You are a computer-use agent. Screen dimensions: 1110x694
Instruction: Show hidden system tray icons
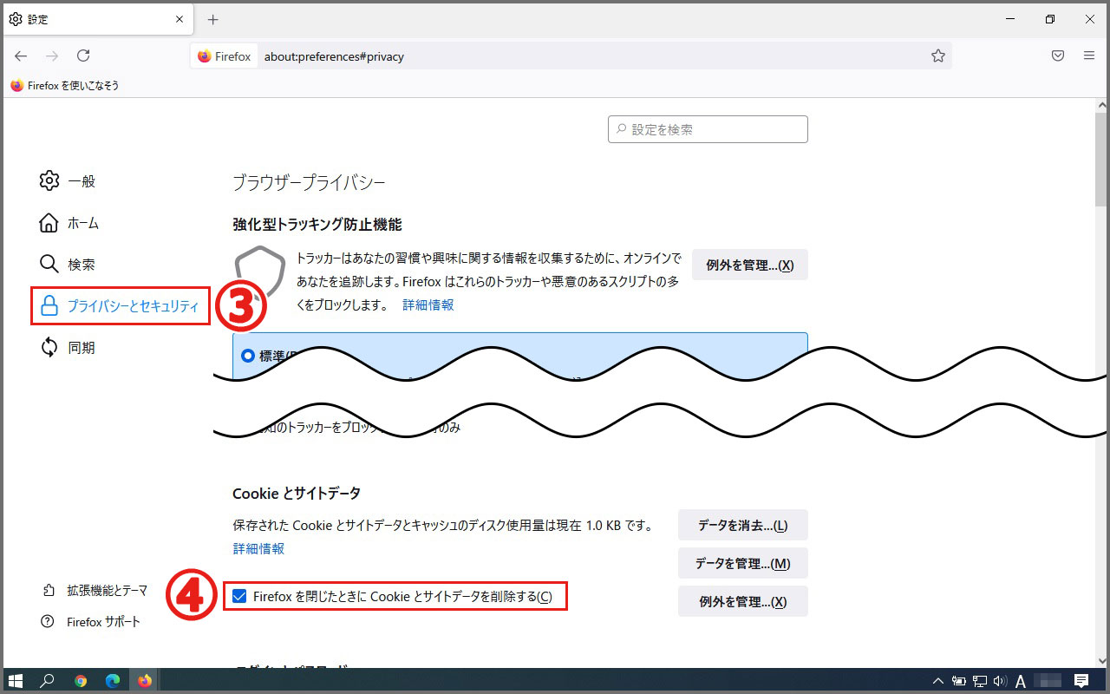[x=938, y=681]
